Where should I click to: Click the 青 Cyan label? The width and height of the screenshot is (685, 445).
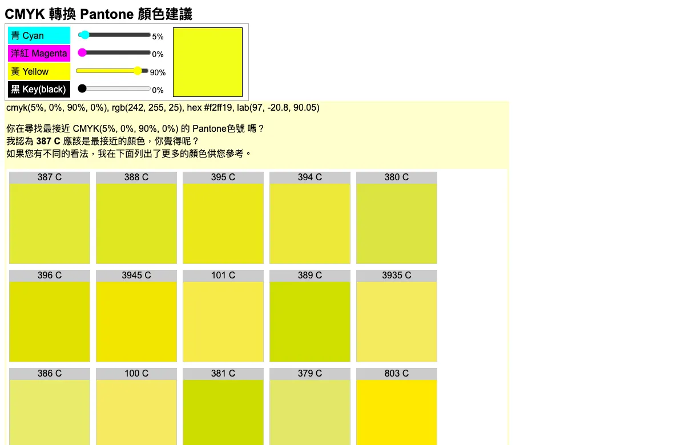click(39, 35)
